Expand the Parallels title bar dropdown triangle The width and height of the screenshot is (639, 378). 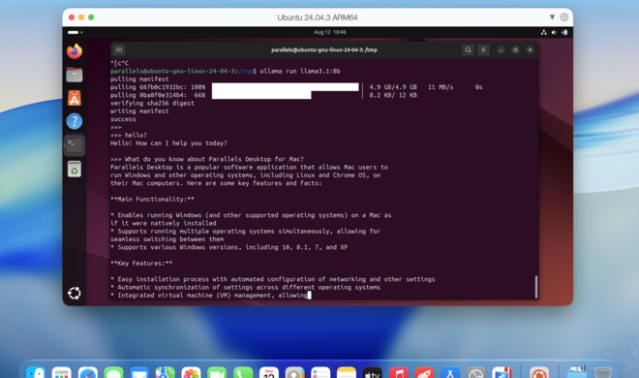pos(552,17)
